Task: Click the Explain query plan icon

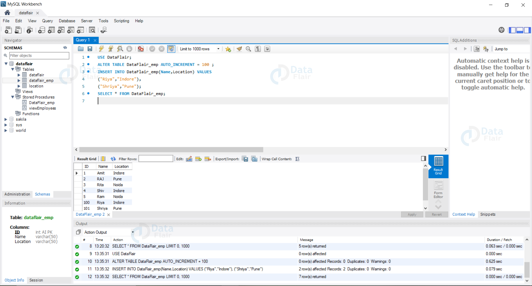Action: tap(120, 49)
